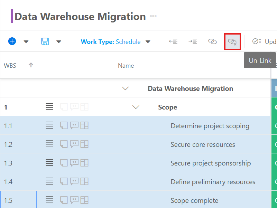Open the row menu for Secure project sponsorship

49,163
